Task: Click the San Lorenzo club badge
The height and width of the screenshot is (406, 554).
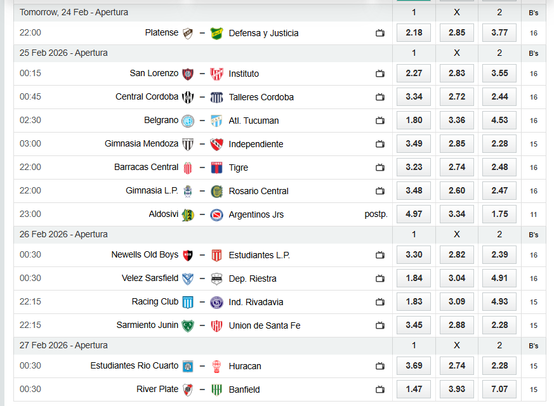Action: (x=188, y=74)
